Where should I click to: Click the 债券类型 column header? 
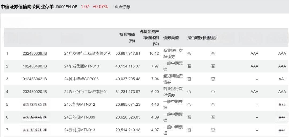click(x=171, y=38)
